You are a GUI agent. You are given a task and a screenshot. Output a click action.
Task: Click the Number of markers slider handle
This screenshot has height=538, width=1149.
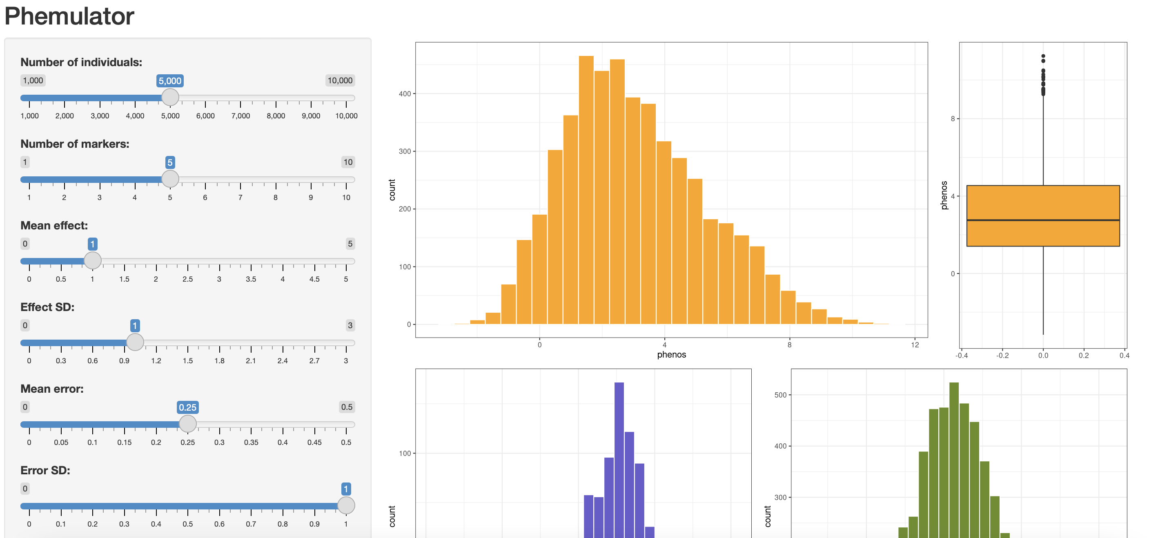170,179
